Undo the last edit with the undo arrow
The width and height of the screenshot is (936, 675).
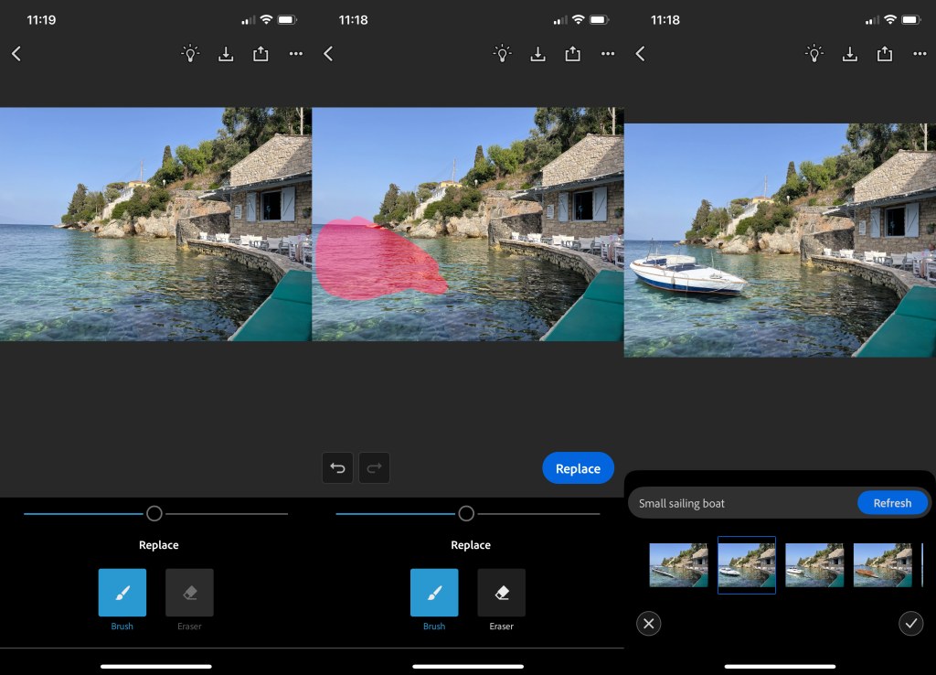[x=337, y=467]
